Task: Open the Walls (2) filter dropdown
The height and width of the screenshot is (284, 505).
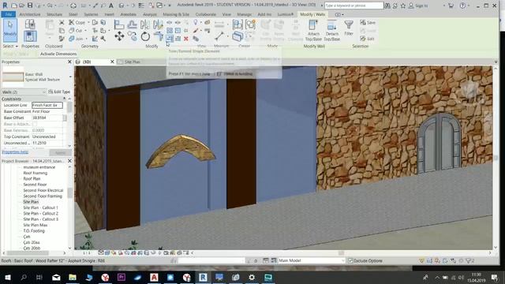Action: [44, 92]
